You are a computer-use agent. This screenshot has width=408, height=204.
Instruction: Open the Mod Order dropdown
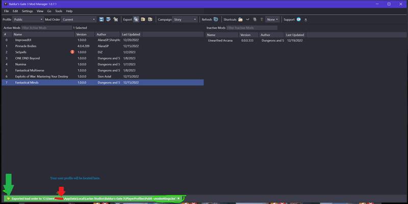79,19
